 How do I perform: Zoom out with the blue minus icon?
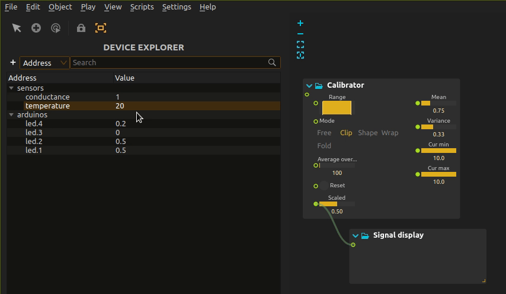pos(300,34)
